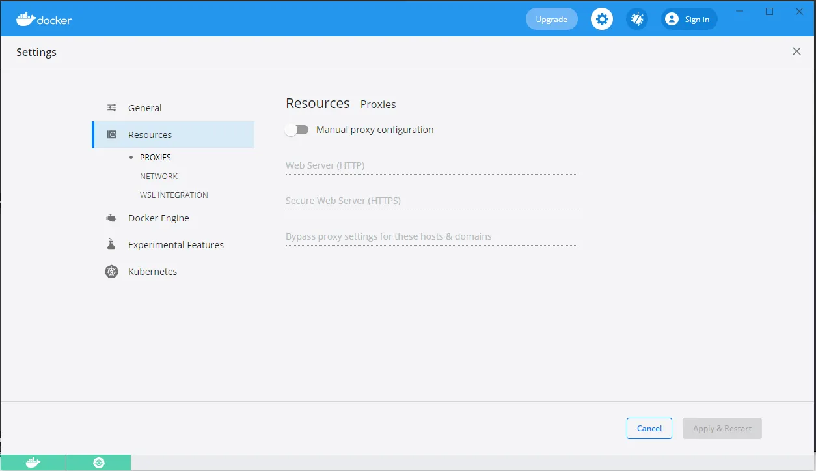This screenshot has height=471, width=816.
Task: Open the Docker Engine section
Action: click(x=173, y=218)
